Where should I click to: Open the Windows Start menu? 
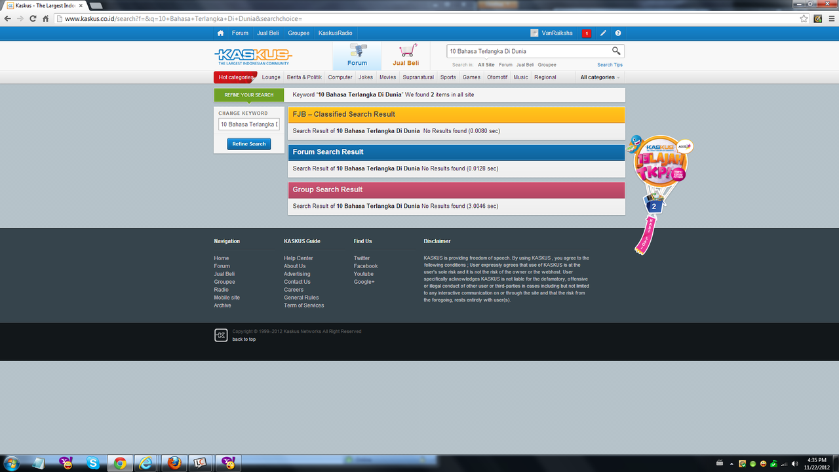point(12,463)
